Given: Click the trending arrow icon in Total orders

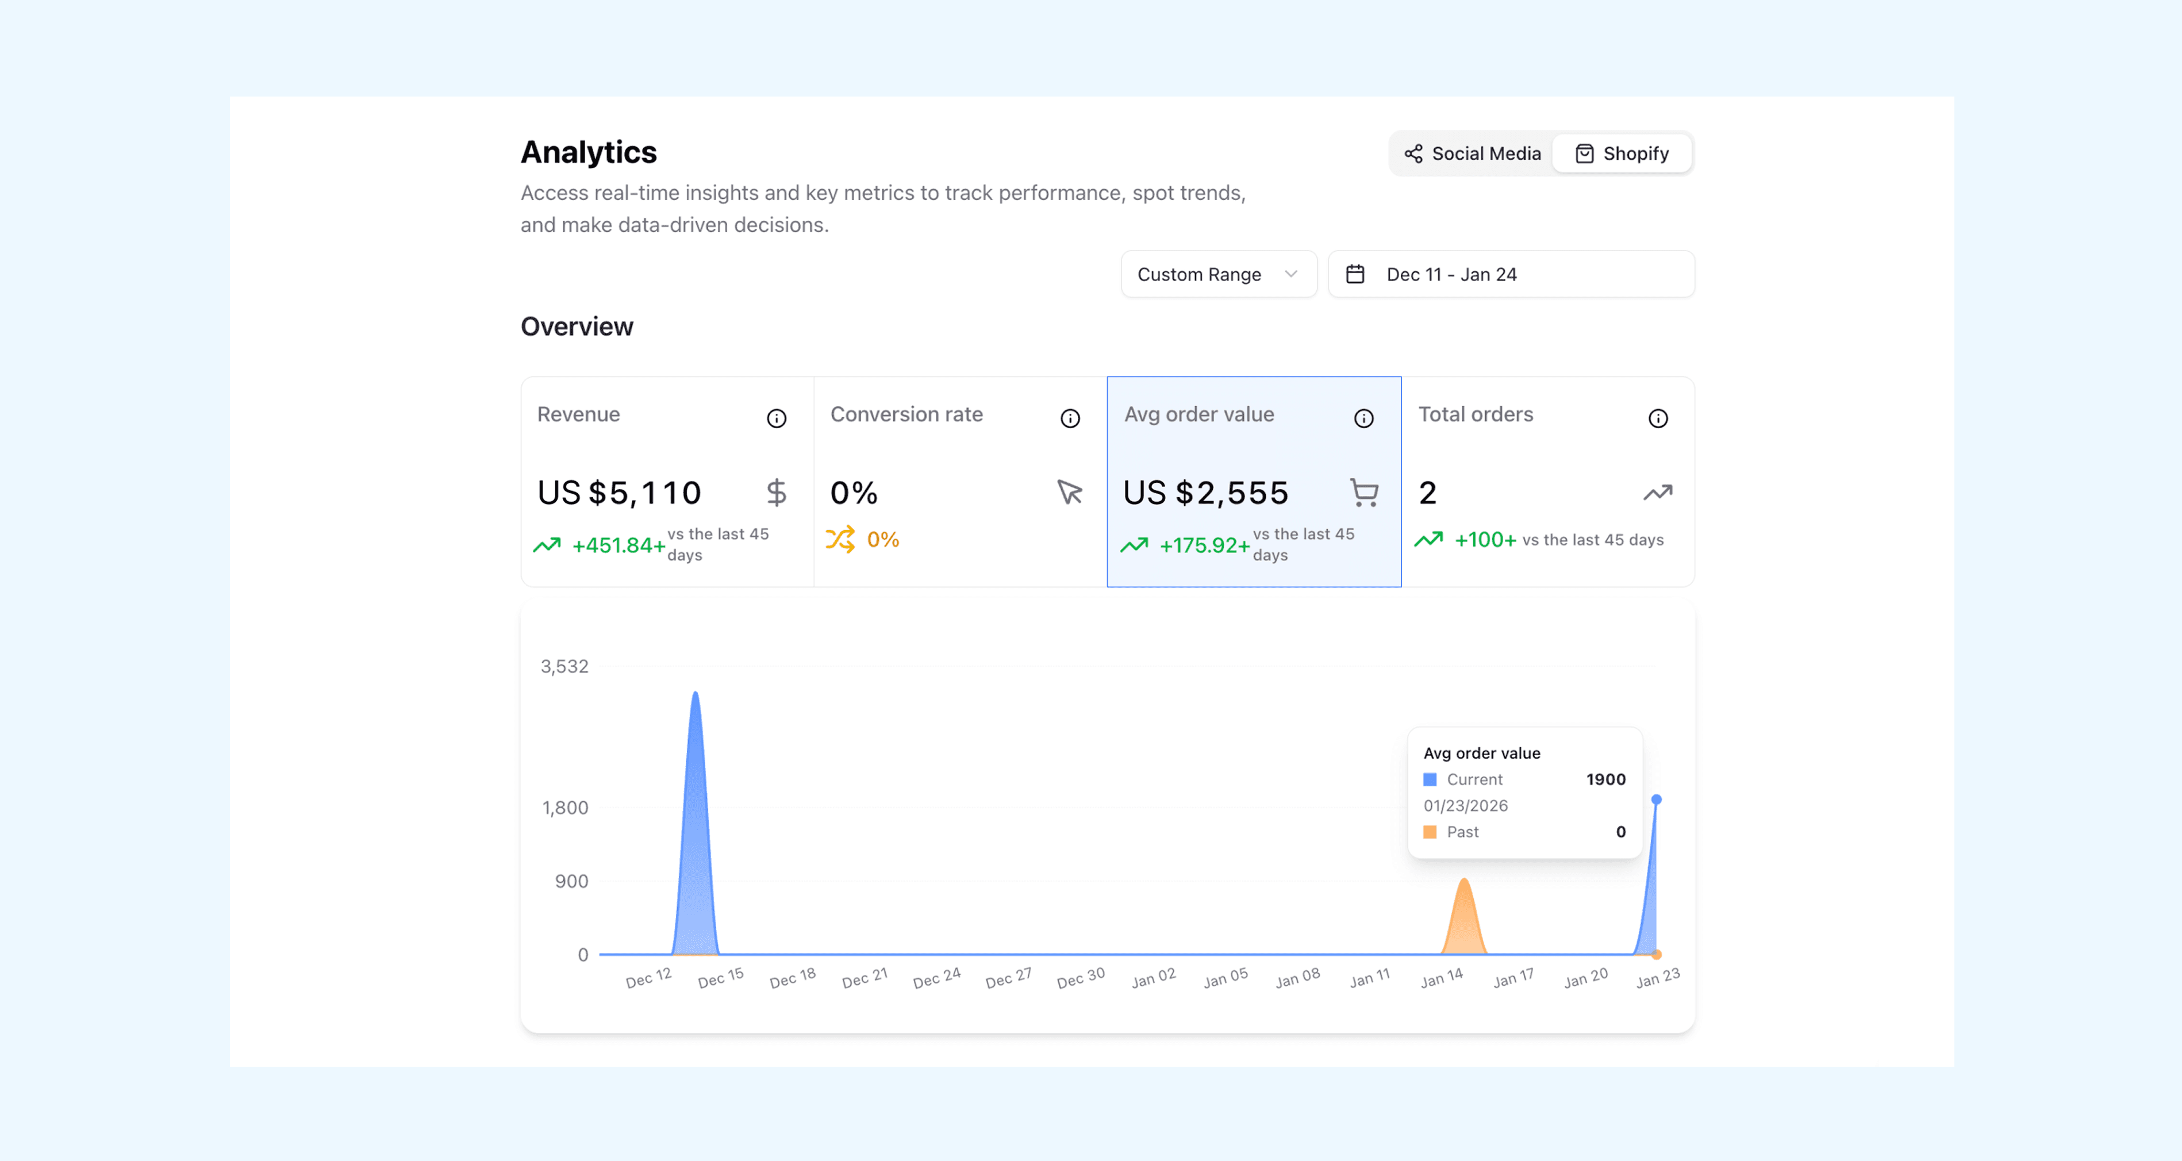Looking at the screenshot, I should (1658, 492).
